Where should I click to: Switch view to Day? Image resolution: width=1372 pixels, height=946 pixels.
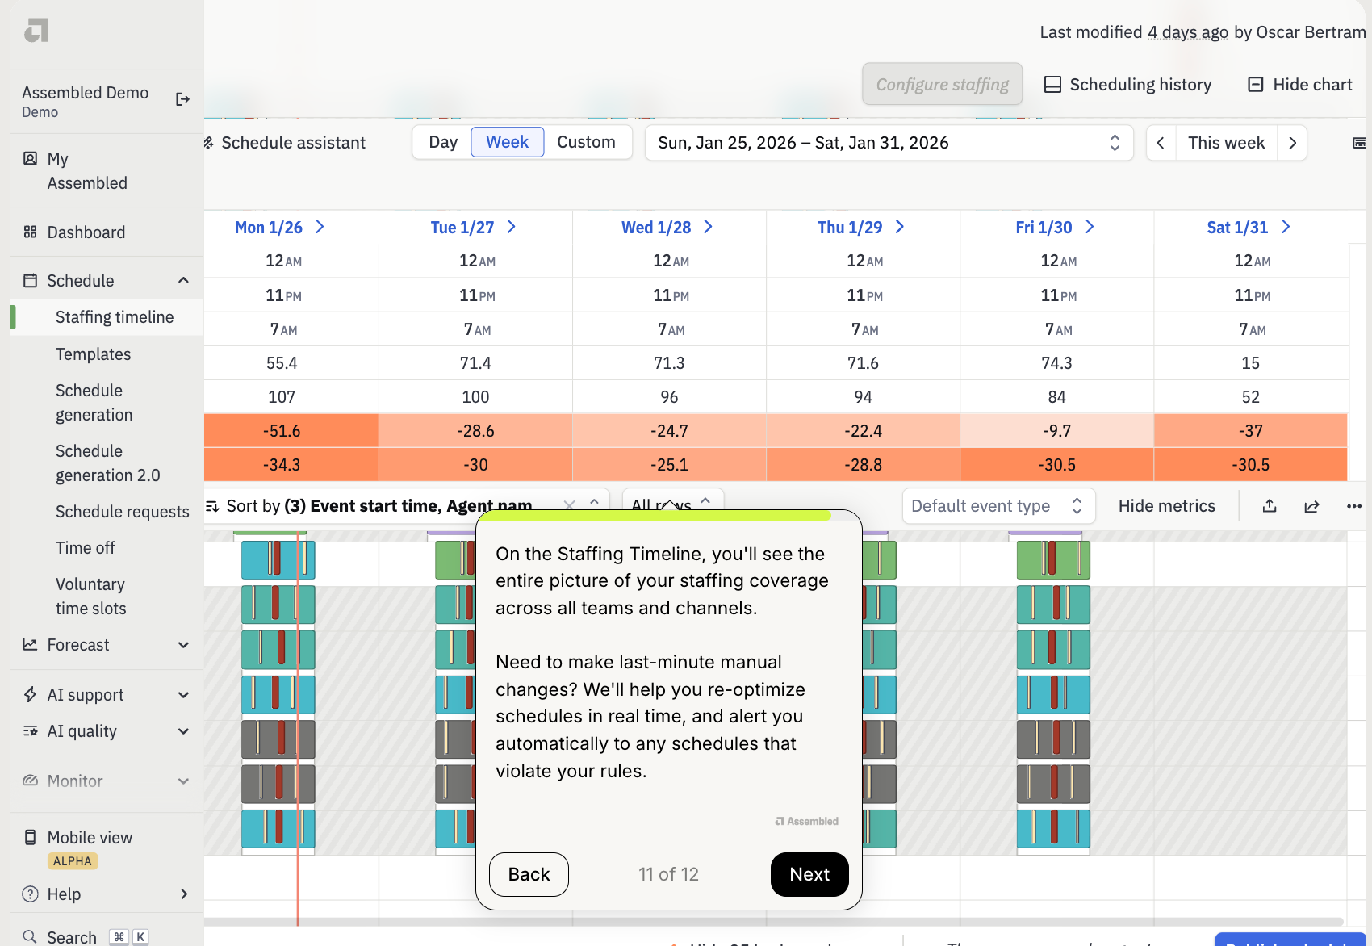pos(443,143)
